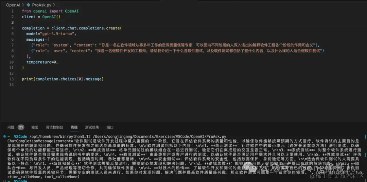Click the blue command marker before first VSCode prompt
Screen dimensions: 367x182
(5, 137)
